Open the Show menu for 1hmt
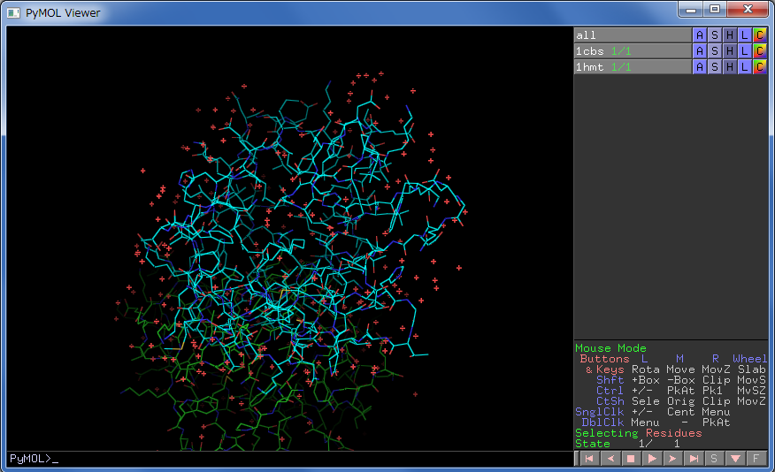 pyautogui.click(x=715, y=67)
